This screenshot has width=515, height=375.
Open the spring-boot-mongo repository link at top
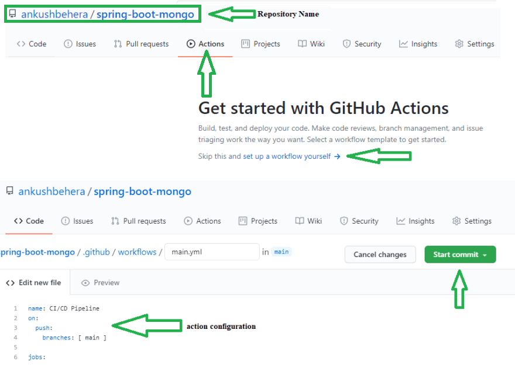tap(145, 14)
